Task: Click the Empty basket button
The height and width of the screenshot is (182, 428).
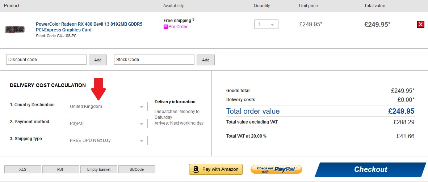Action: (x=98, y=169)
